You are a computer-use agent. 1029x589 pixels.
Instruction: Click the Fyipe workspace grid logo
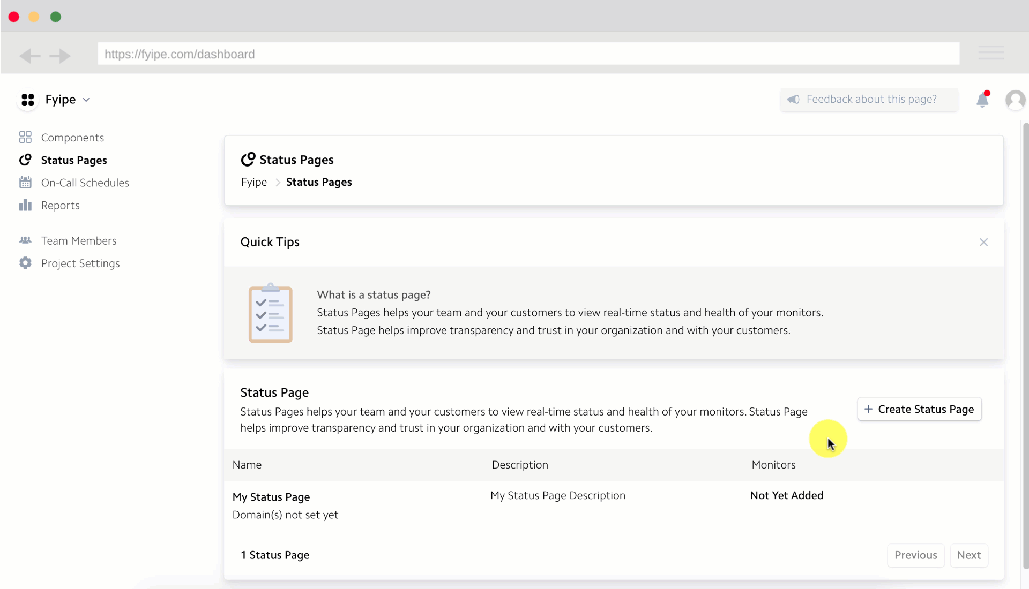(28, 100)
